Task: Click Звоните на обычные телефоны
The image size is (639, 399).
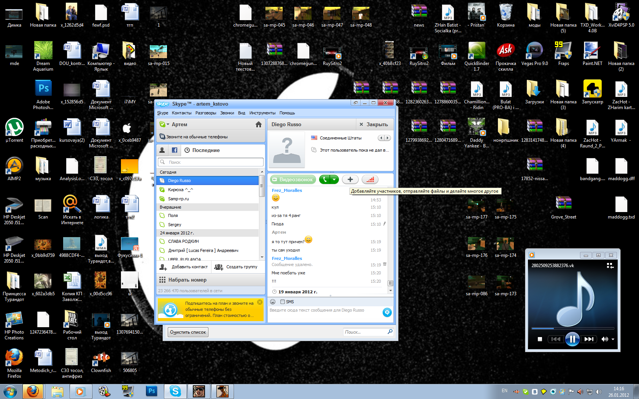Action: [x=211, y=137]
